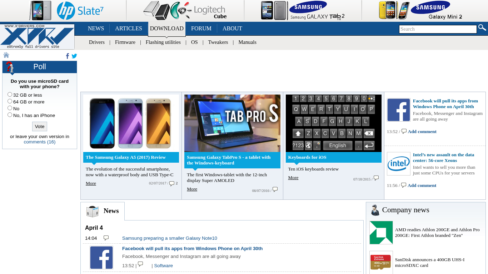Click More under the Galaxy TabPro S article

coord(192,189)
